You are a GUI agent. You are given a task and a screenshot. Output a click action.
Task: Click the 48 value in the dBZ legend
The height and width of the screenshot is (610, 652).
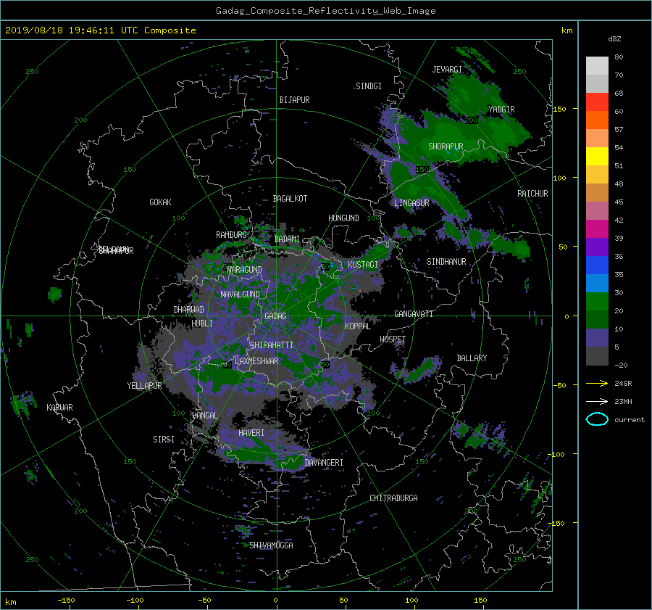pos(619,184)
